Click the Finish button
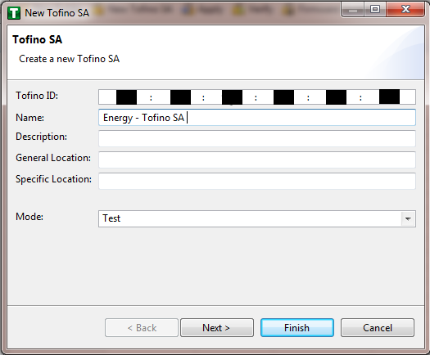The height and width of the screenshot is (355, 430). [297, 328]
